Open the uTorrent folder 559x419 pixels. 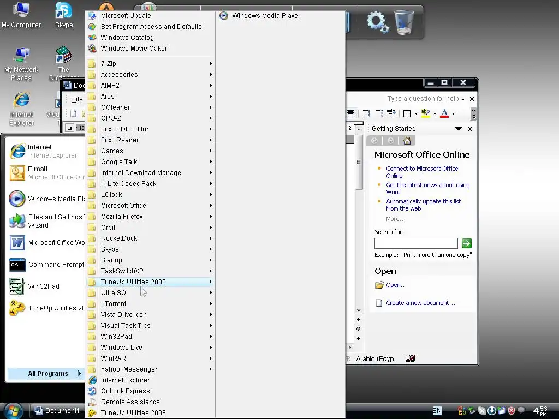pyautogui.click(x=150, y=304)
